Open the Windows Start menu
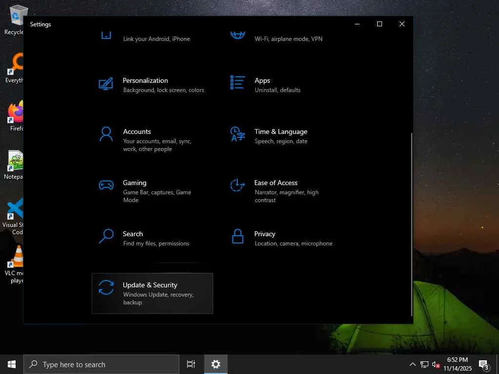499x374 pixels. 12,364
